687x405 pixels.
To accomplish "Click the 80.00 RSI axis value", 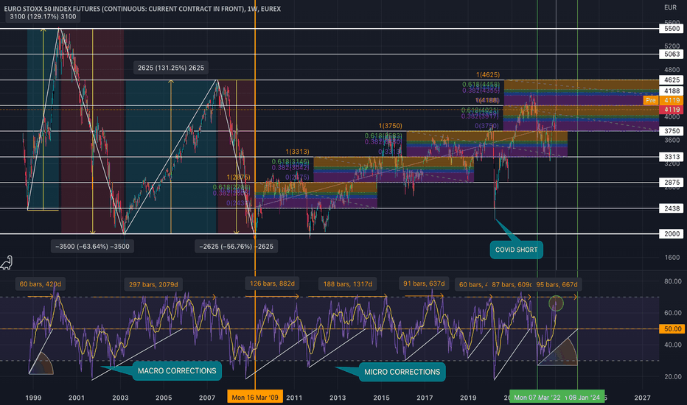I will coord(672,281).
